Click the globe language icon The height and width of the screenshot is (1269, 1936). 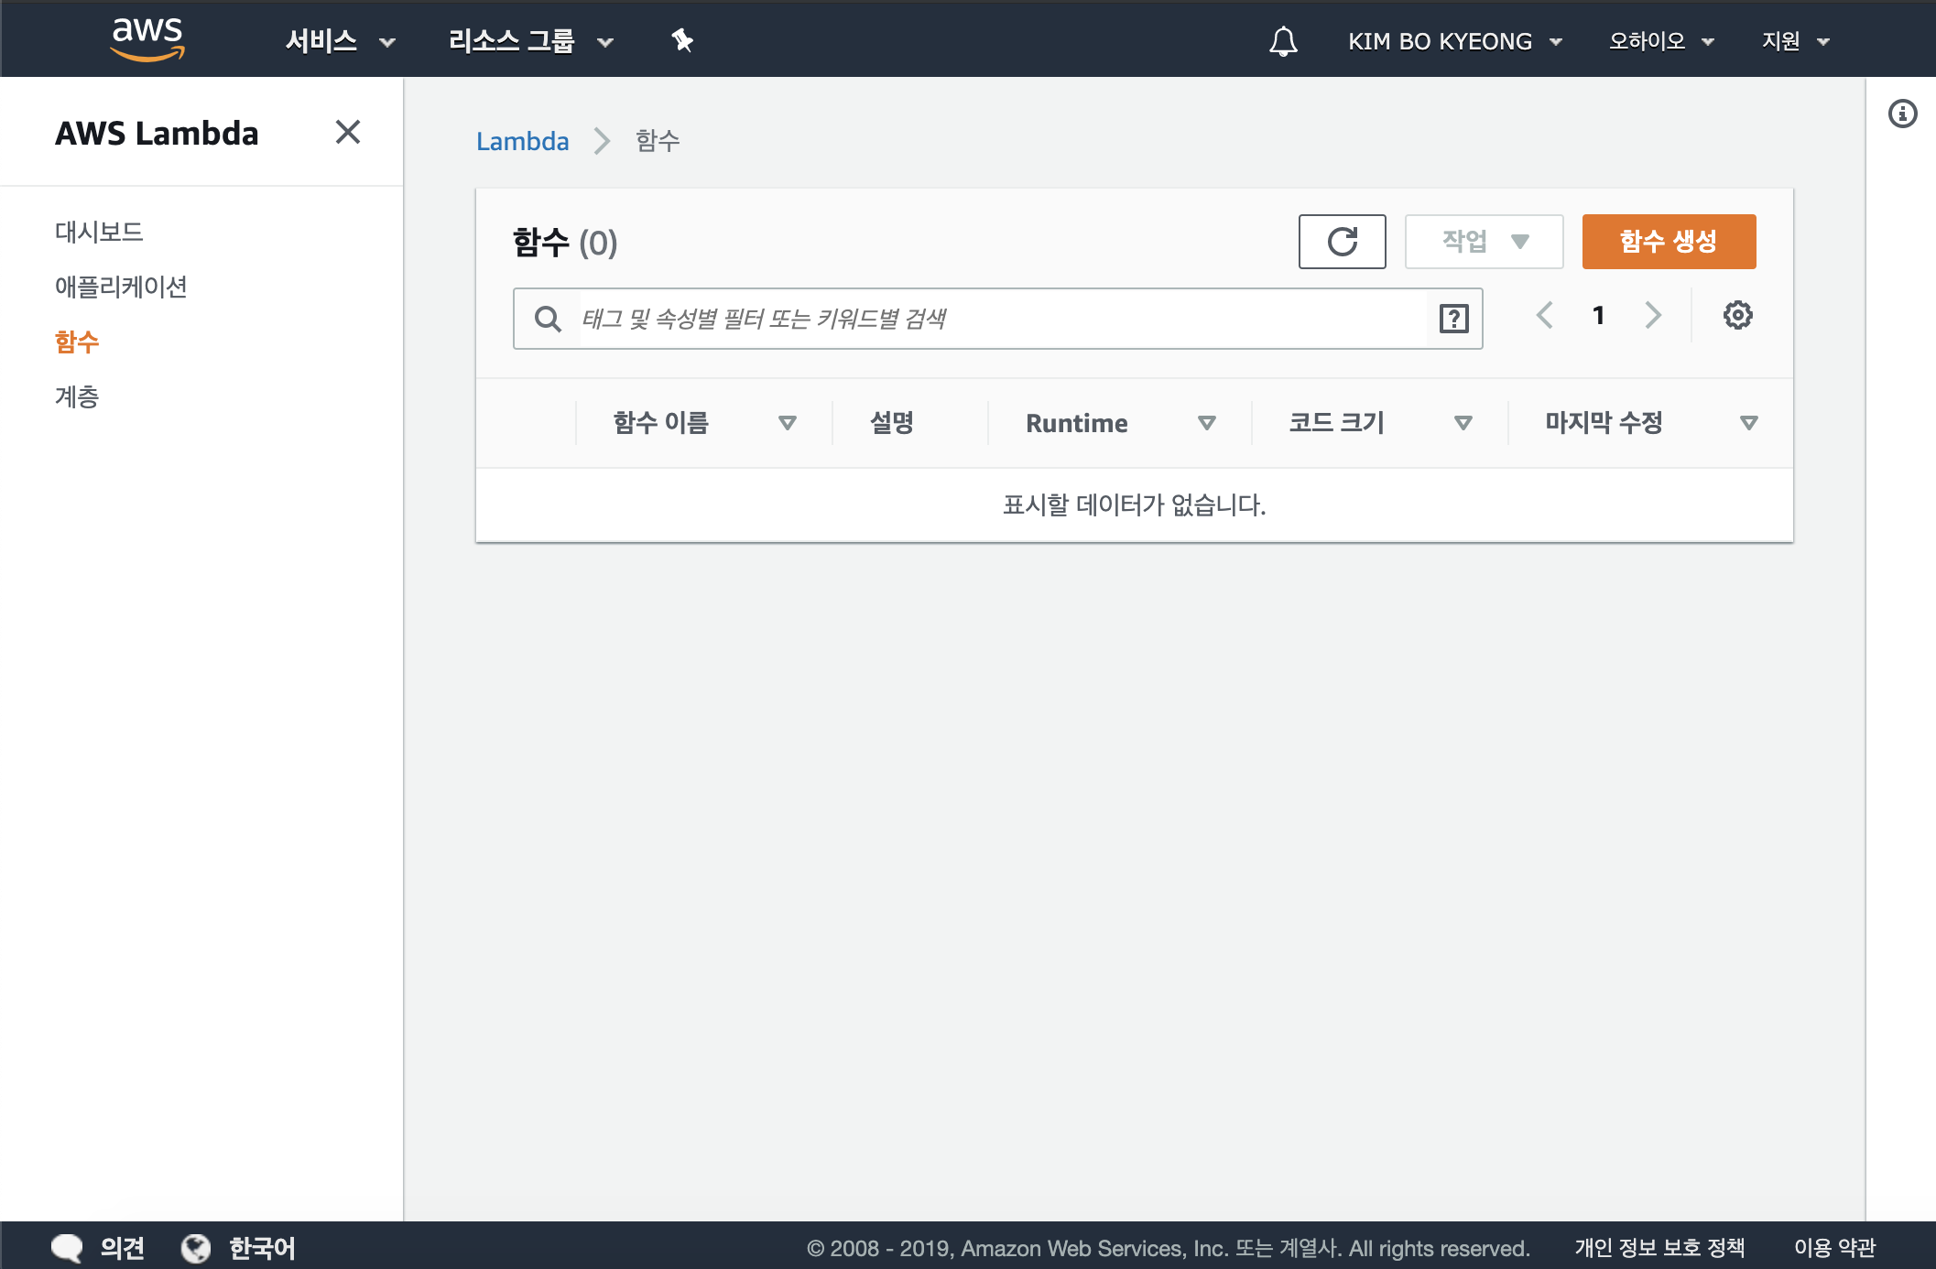click(196, 1248)
